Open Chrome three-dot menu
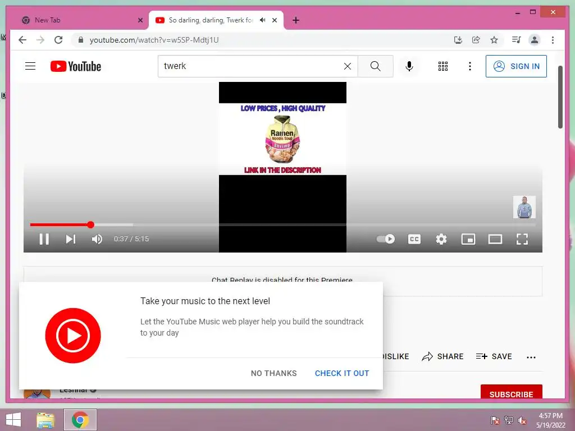575x431 pixels. tap(553, 40)
